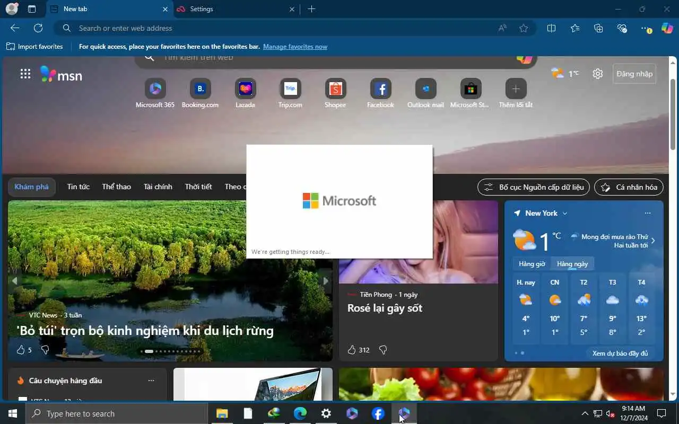Switch to the Settings browser tab
The image size is (679, 424).
pyautogui.click(x=237, y=9)
